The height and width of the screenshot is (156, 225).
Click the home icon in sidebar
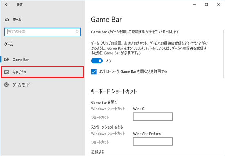tap(7, 20)
